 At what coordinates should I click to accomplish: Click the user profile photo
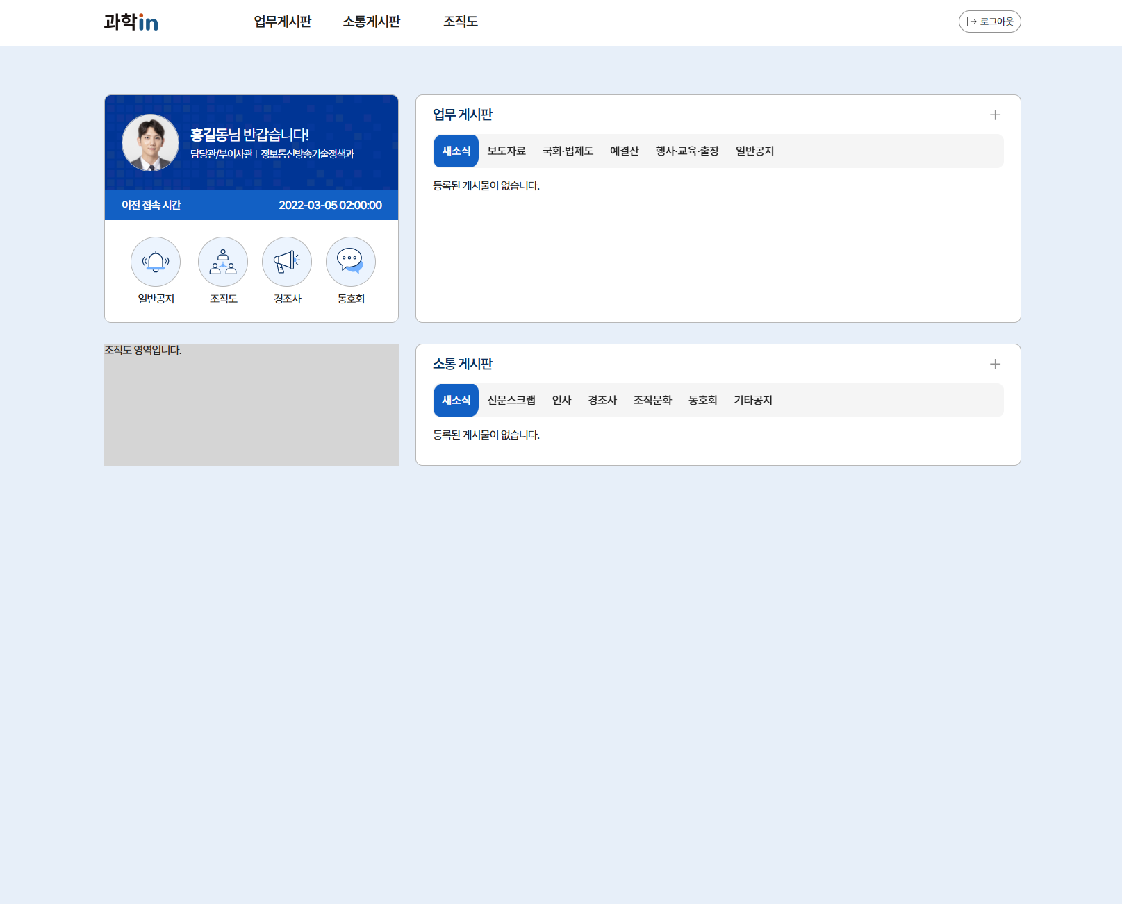150,142
